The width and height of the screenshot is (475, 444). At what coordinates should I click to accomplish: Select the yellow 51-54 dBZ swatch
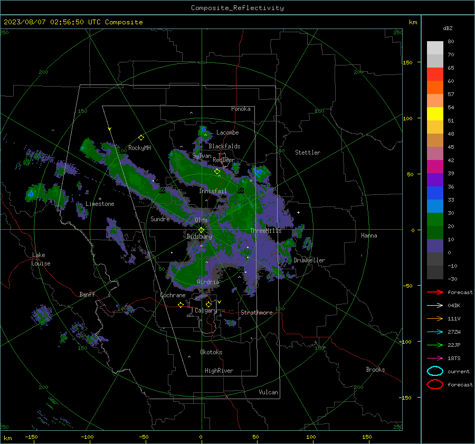(x=435, y=114)
